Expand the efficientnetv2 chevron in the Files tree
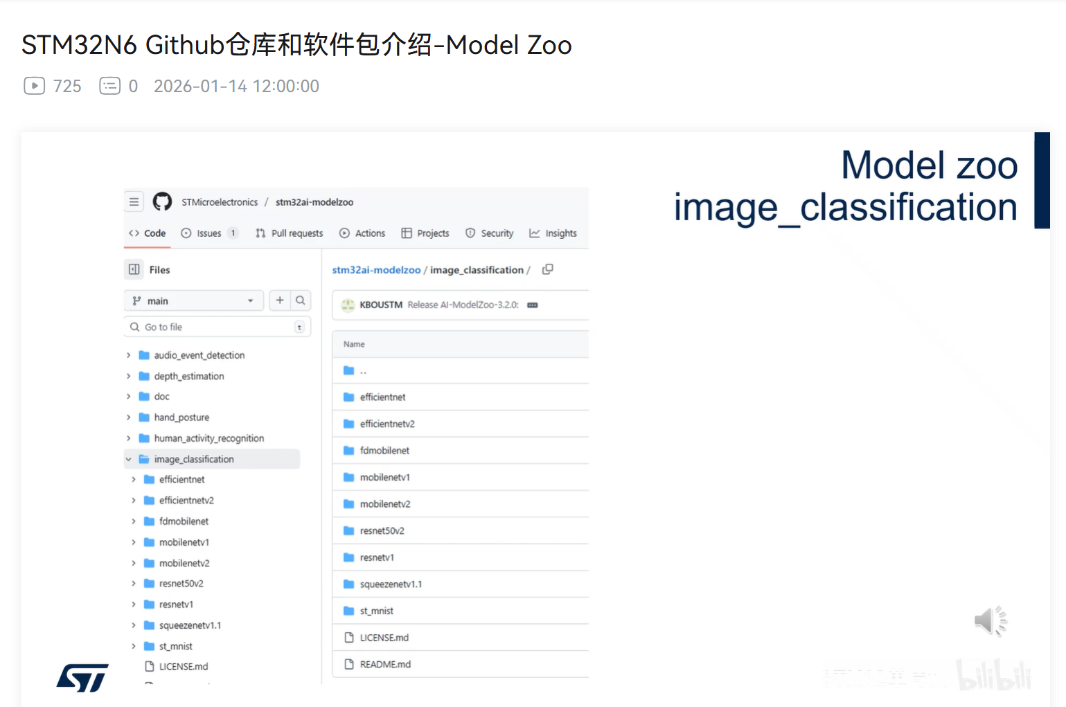 (x=134, y=500)
